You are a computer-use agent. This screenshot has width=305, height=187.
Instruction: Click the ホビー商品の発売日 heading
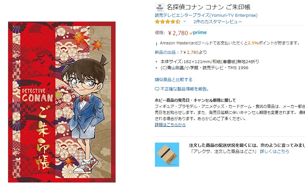[195, 100]
